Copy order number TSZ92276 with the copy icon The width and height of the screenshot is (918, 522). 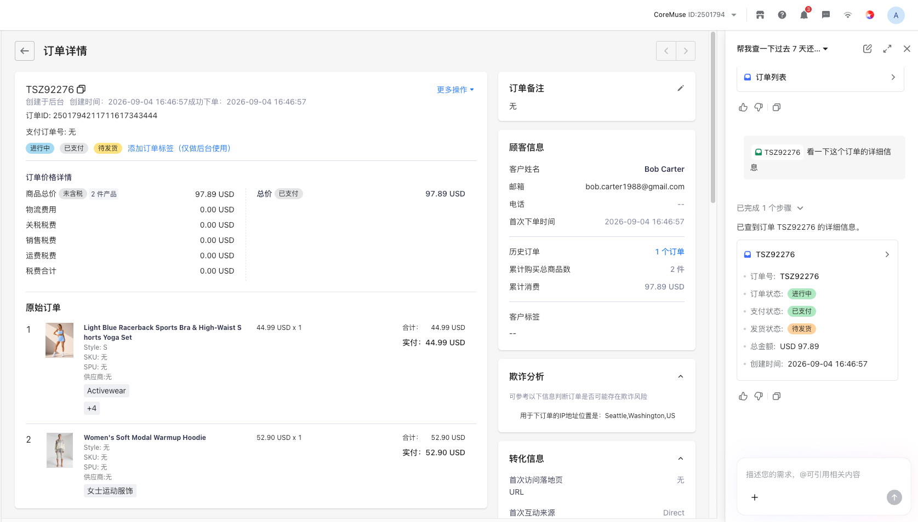(81, 89)
